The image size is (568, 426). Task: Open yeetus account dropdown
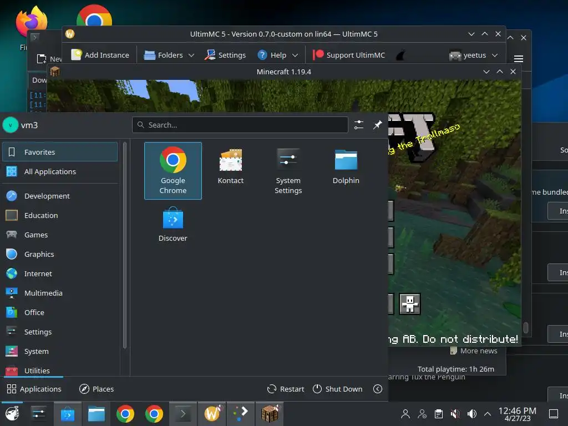[474, 55]
